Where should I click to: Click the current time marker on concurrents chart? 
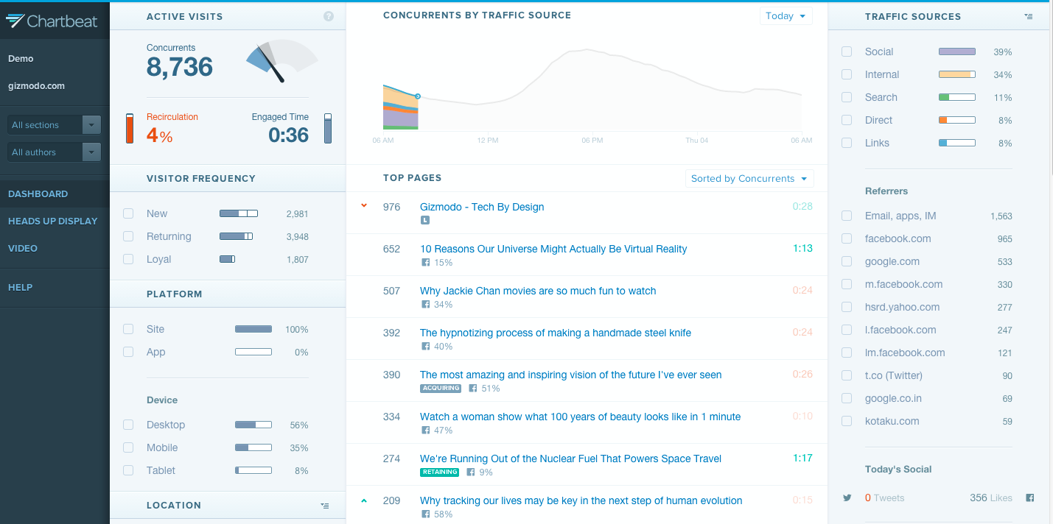pyautogui.click(x=418, y=96)
